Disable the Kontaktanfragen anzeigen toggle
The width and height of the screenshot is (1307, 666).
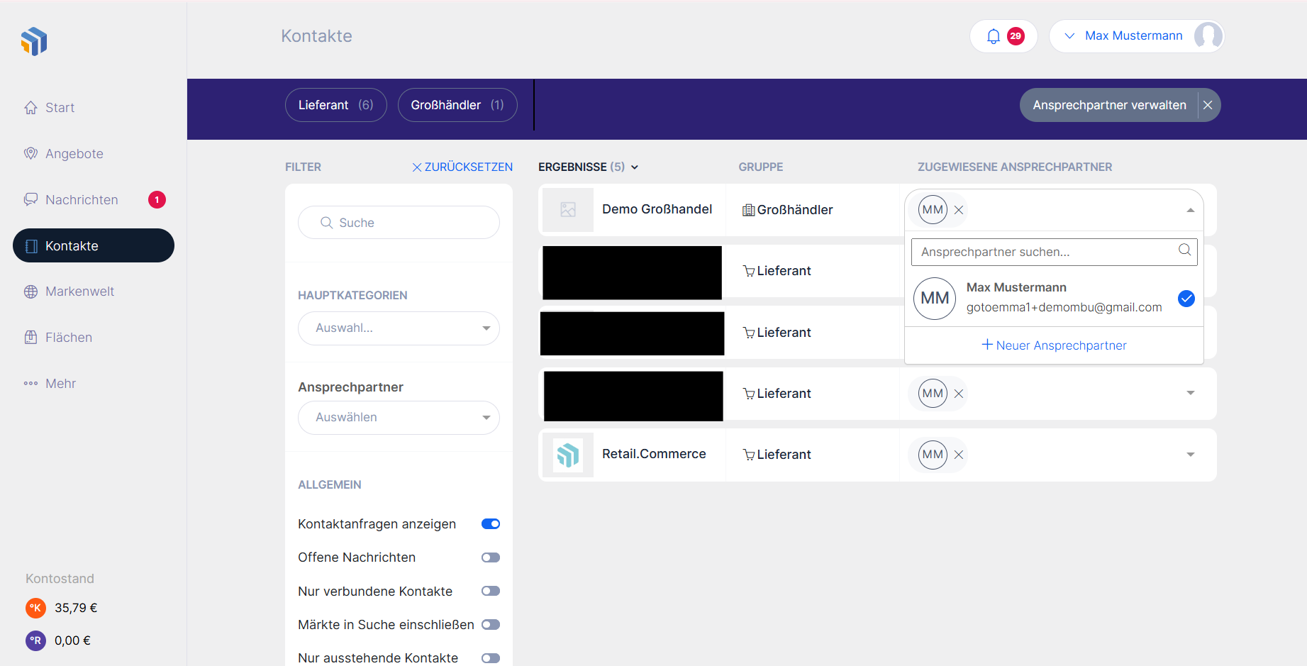491,524
